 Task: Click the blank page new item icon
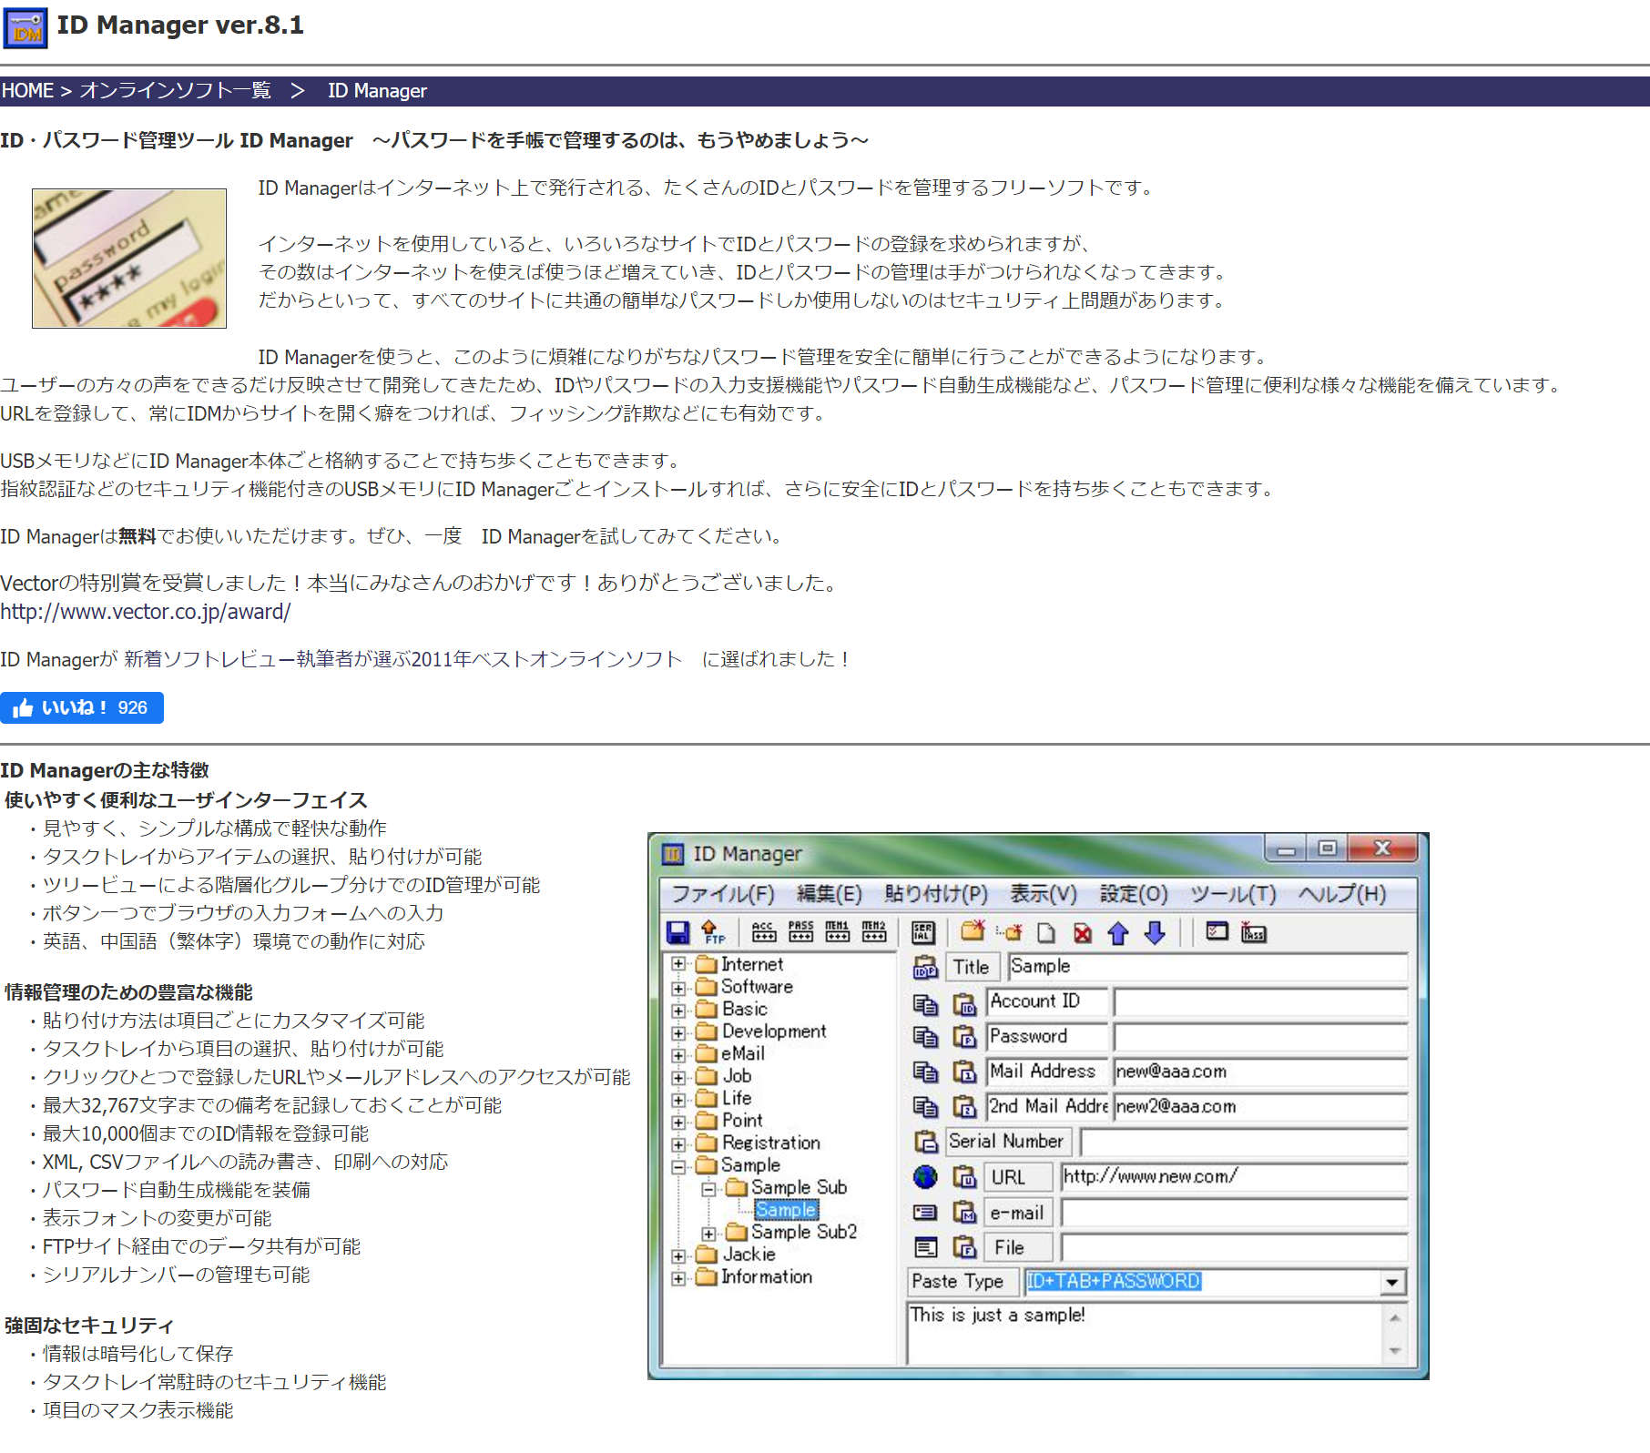point(1046,933)
